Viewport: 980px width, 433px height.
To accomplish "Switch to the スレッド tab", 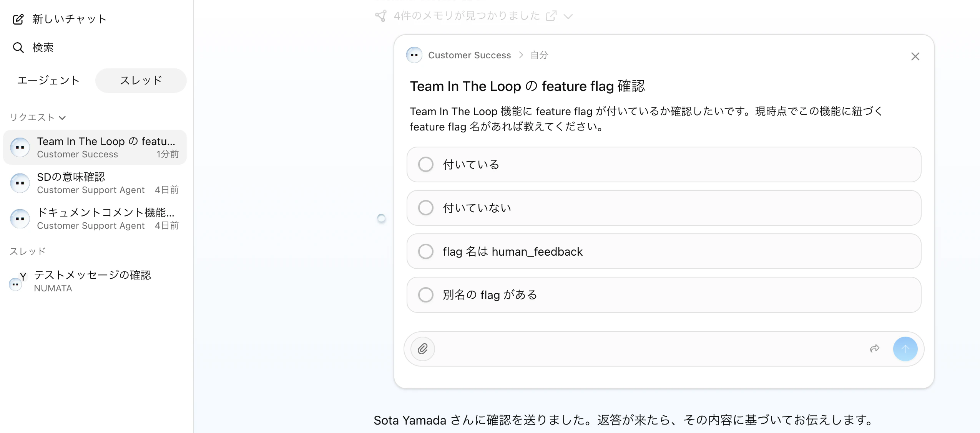I will click(141, 81).
